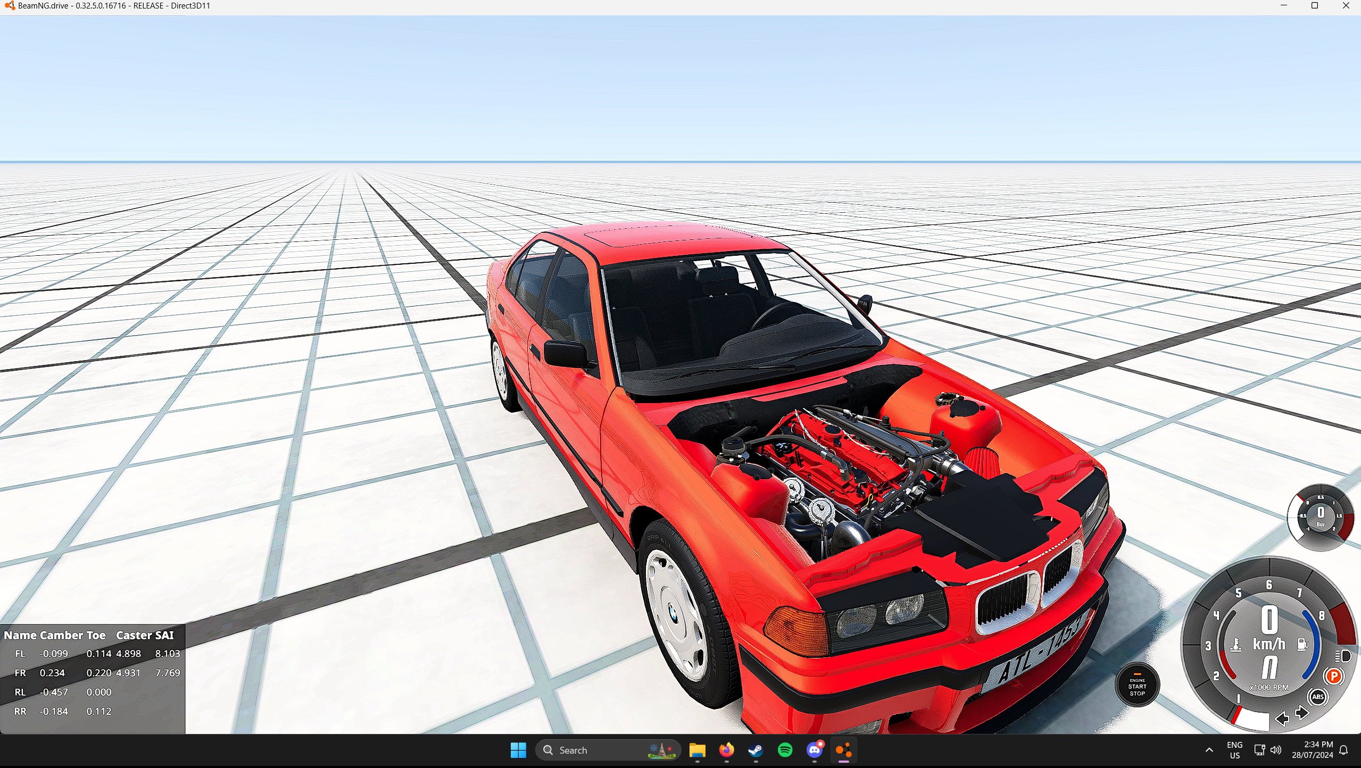Click the right turn signal arrow

coord(1302,713)
